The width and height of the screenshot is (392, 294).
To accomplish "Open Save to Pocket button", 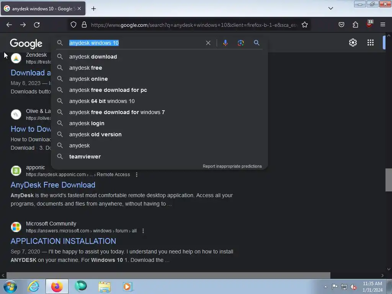I will coord(341,25).
